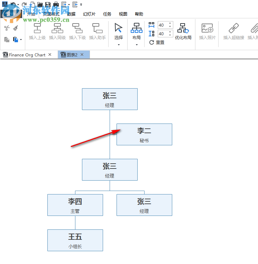Switch to the 开始 ribbon tab
The image size is (258, 264).
click(31, 14)
